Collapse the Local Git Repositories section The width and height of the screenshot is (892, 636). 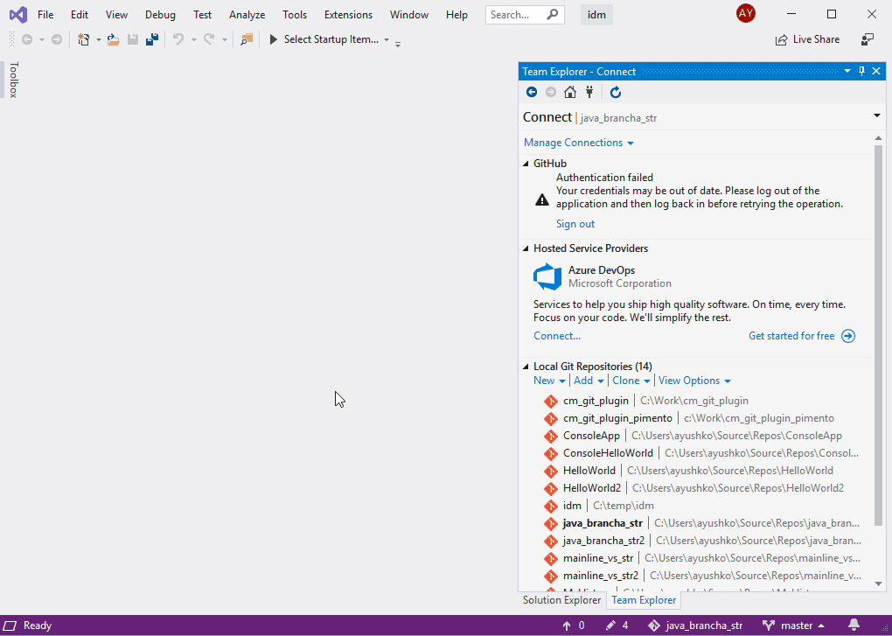point(526,367)
